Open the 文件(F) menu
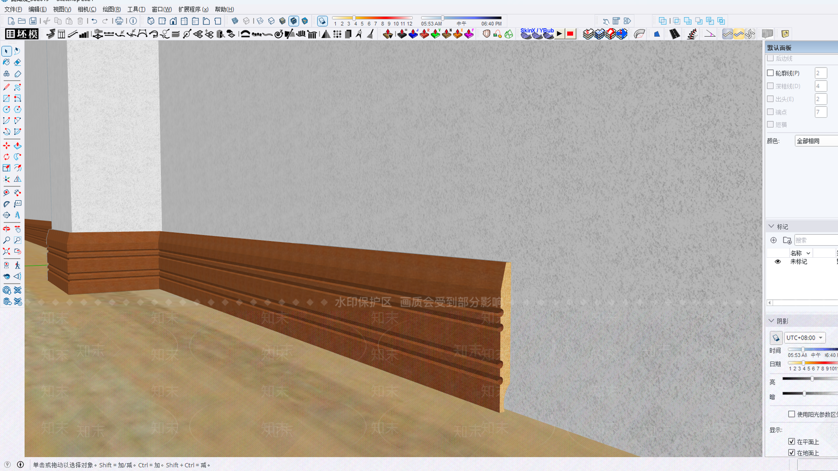This screenshot has height=471, width=838. pos(13,9)
